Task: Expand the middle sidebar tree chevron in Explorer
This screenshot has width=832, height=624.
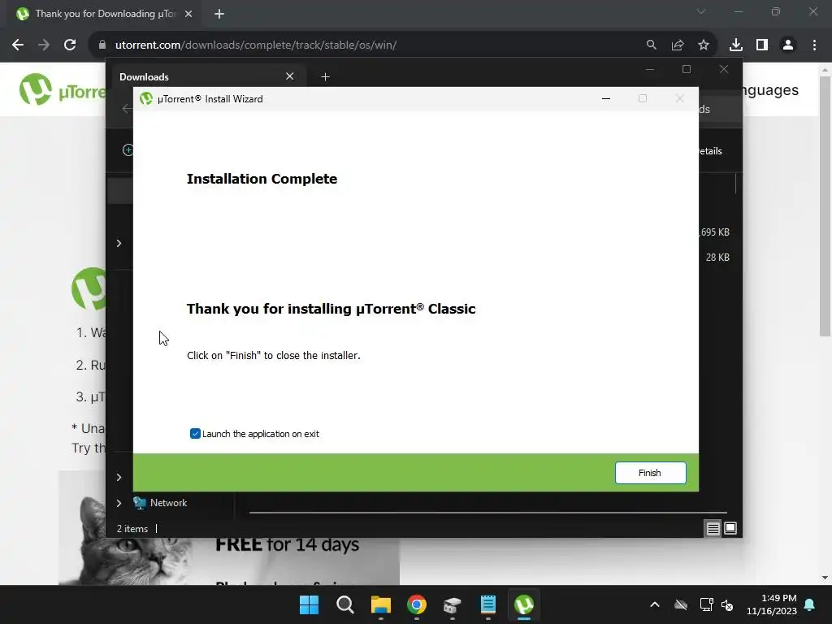Action: click(119, 243)
